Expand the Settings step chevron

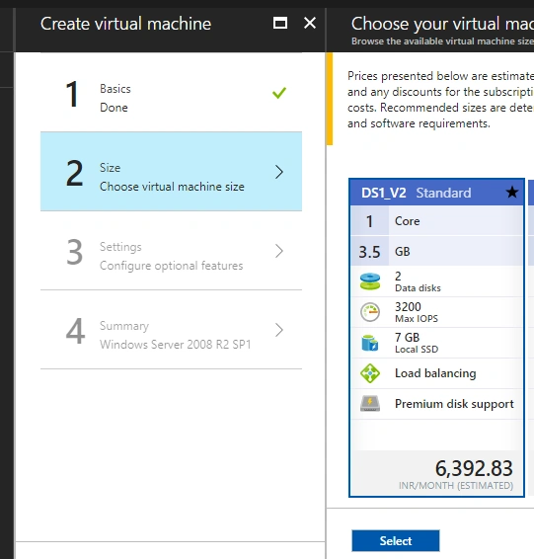[x=279, y=251]
